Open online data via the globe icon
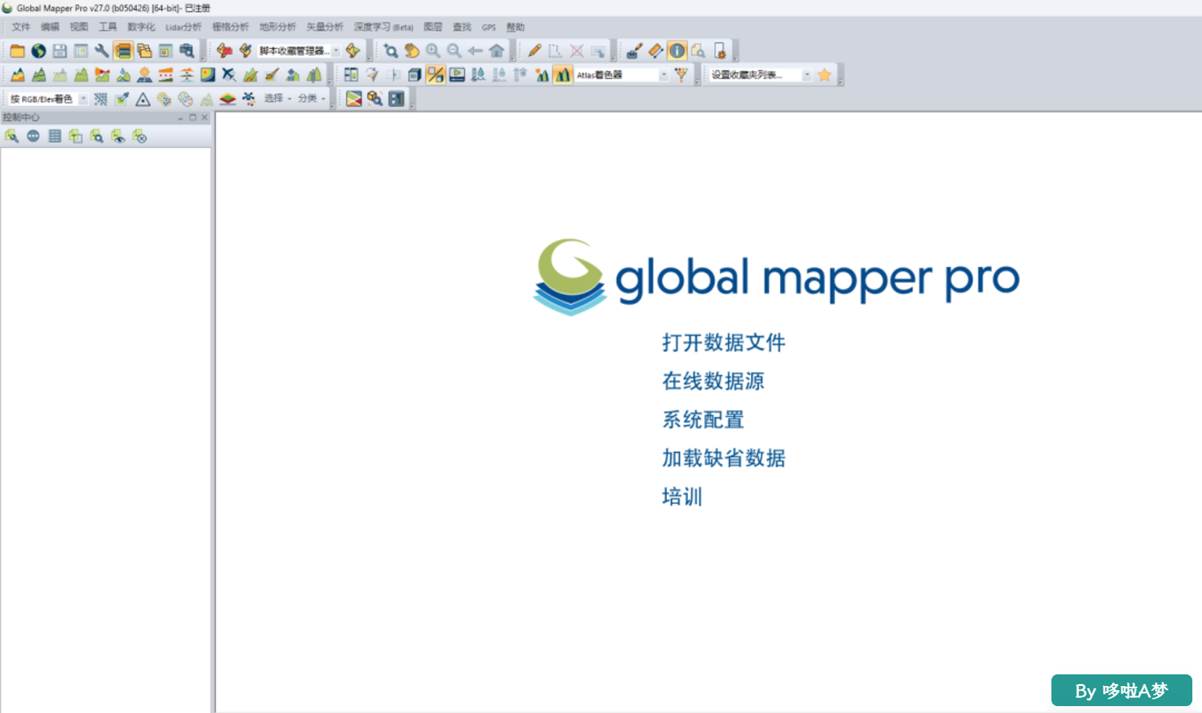 39,51
